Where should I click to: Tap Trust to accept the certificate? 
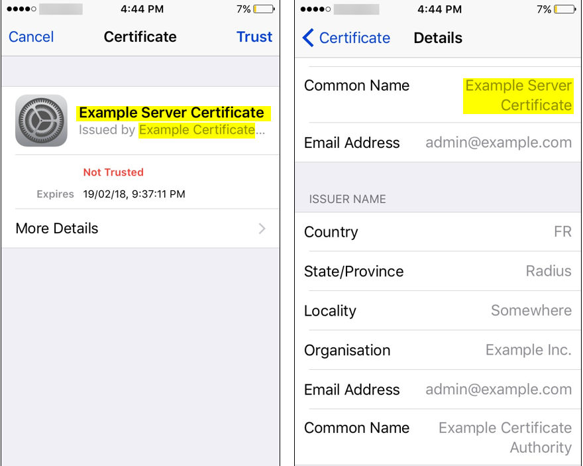pyautogui.click(x=254, y=37)
